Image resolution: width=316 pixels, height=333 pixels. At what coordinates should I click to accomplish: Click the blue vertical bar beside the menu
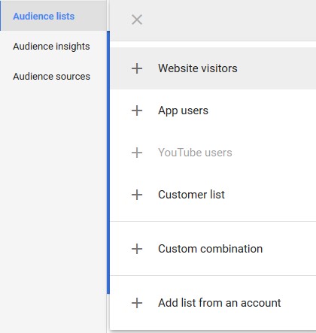tap(108, 162)
